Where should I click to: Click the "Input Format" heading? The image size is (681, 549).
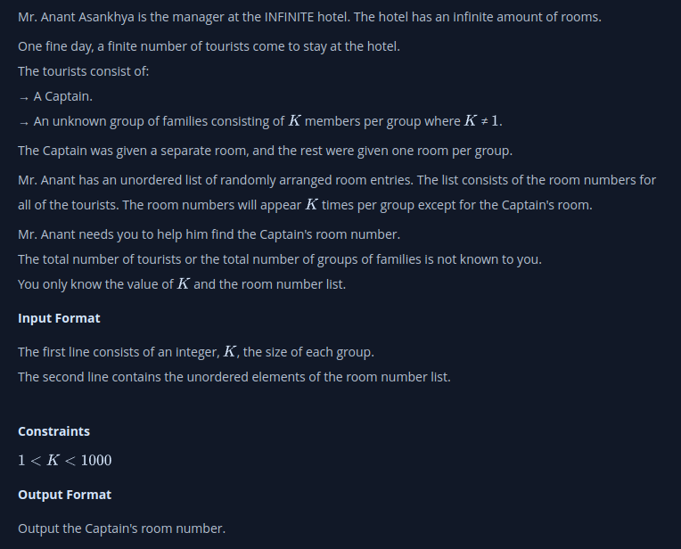[59, 318]
